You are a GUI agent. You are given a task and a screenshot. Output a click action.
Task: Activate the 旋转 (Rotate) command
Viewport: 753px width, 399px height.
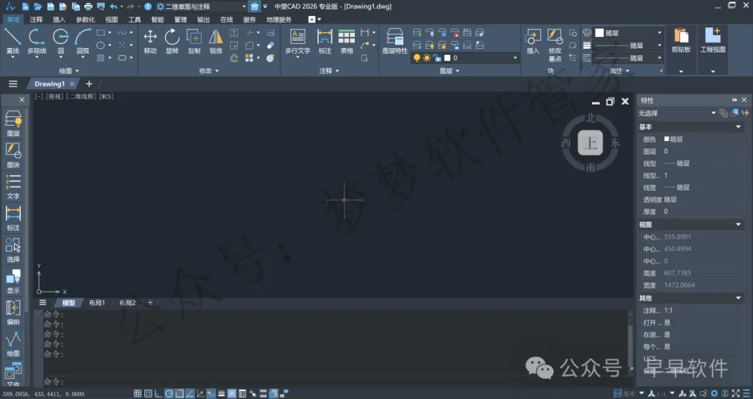click(172, 41)
